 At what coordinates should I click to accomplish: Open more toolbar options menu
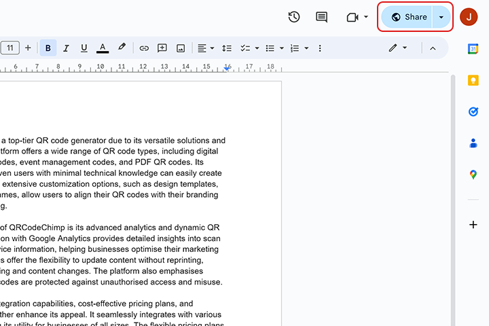(x=320, y=48)
